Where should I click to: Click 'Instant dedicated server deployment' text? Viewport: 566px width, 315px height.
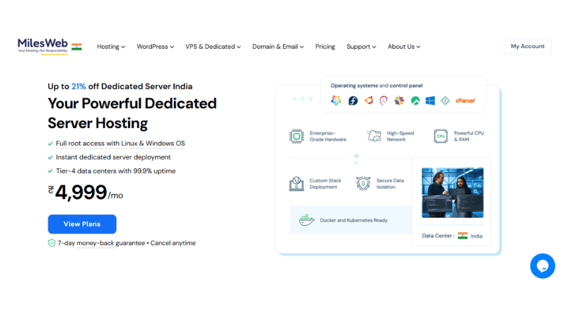[x=113, y=157]
